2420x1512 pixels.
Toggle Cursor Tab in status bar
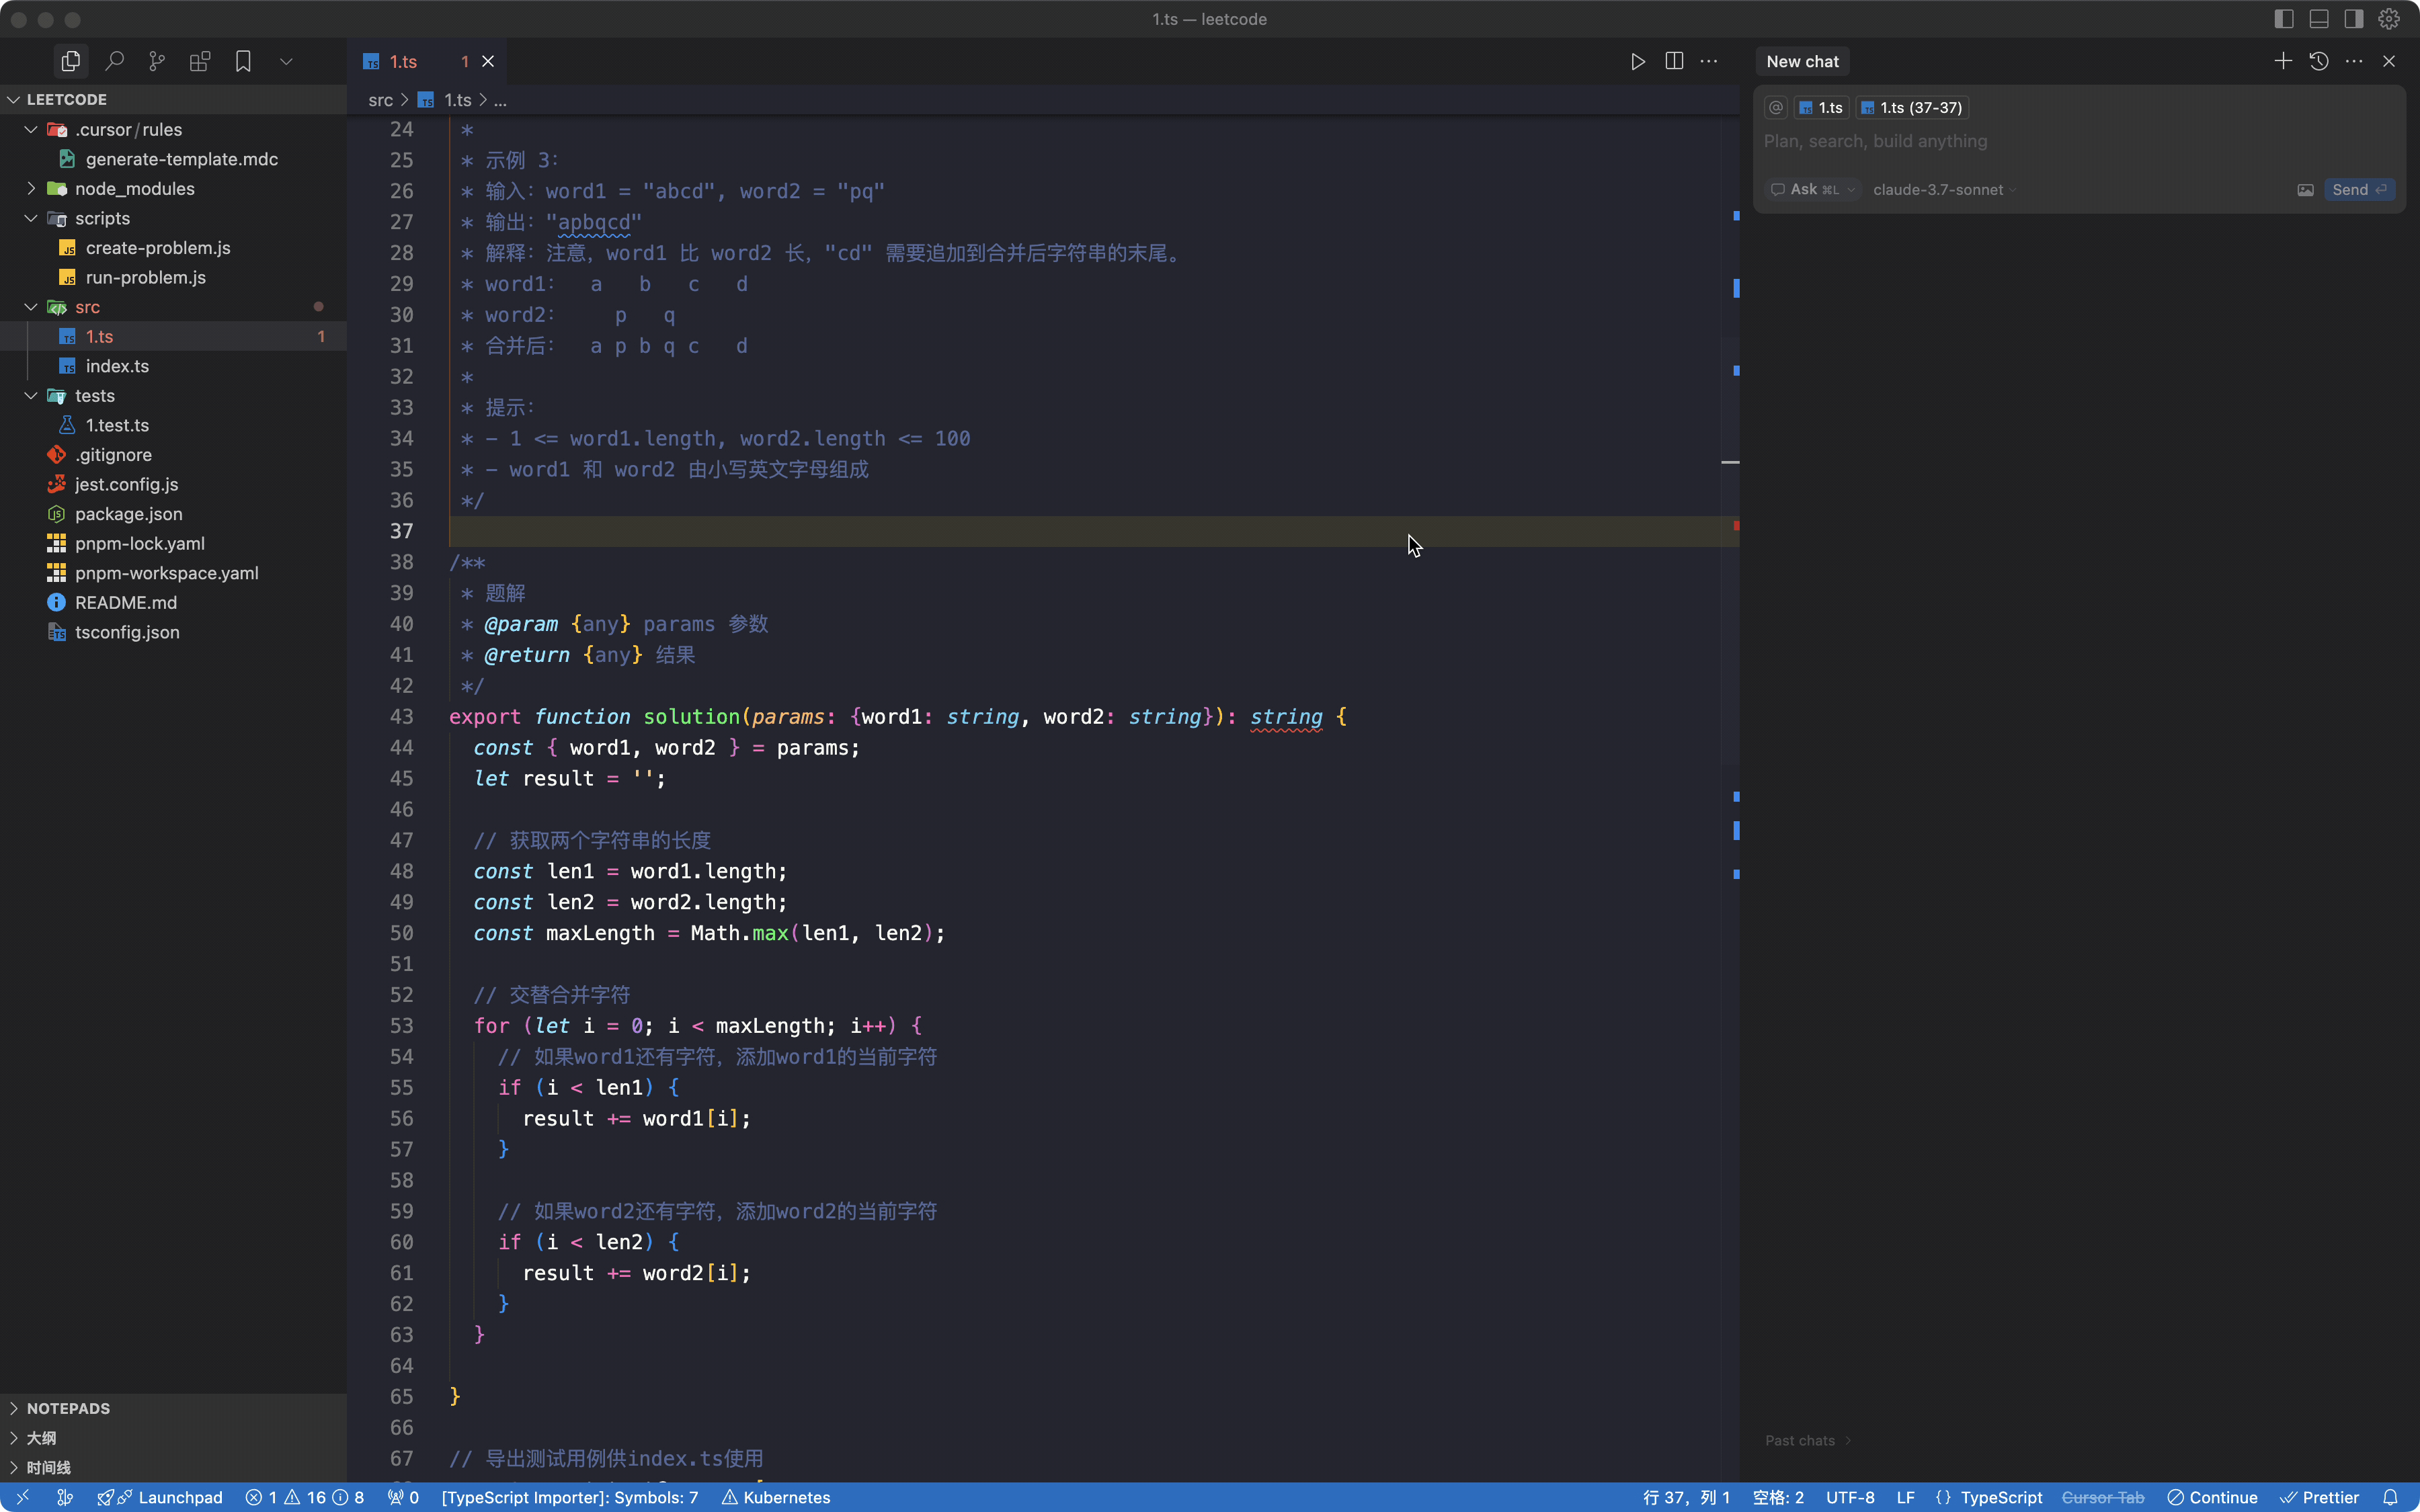pos(2103,1497)
